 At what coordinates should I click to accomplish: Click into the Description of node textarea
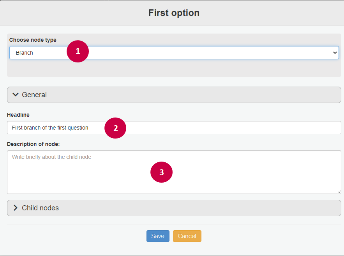coord(174,172)
